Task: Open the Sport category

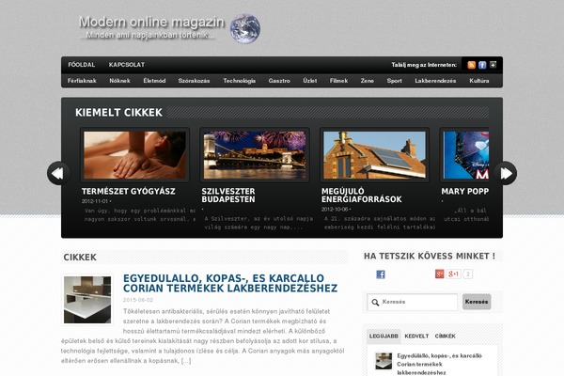Action: pyautogui.click(x=394, y=81)
